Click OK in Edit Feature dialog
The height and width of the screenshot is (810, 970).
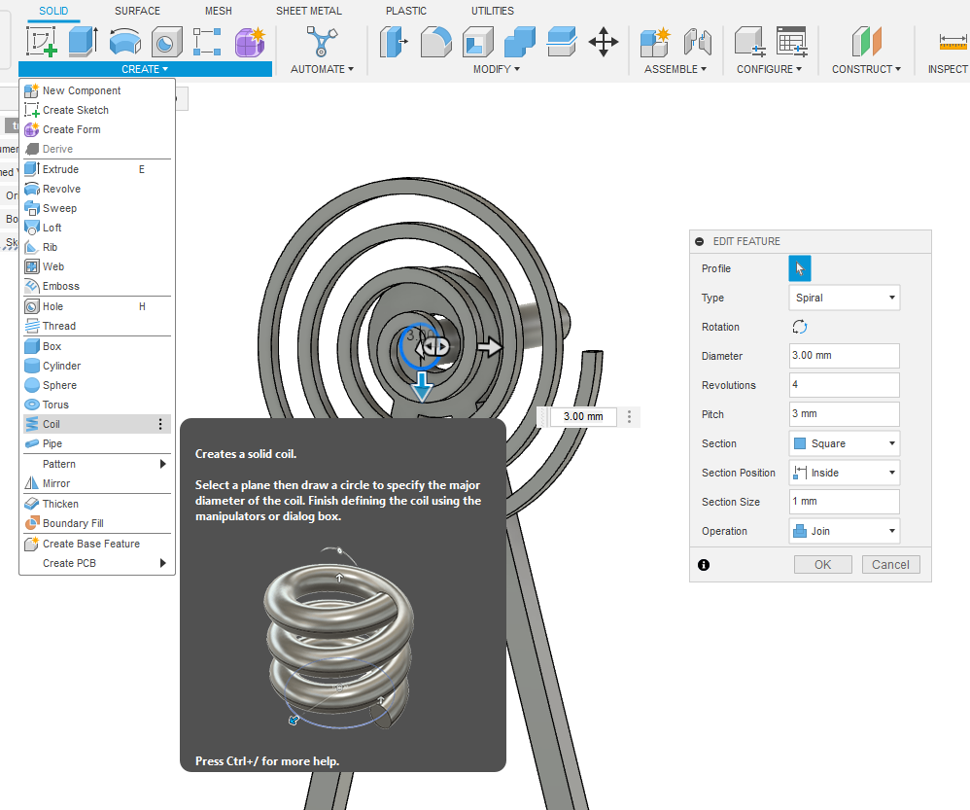823,564
